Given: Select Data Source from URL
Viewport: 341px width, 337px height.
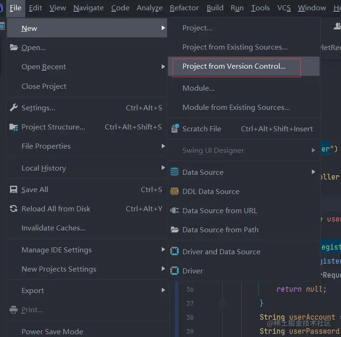Looking at the screenshot, I should (x=244, y=210).
